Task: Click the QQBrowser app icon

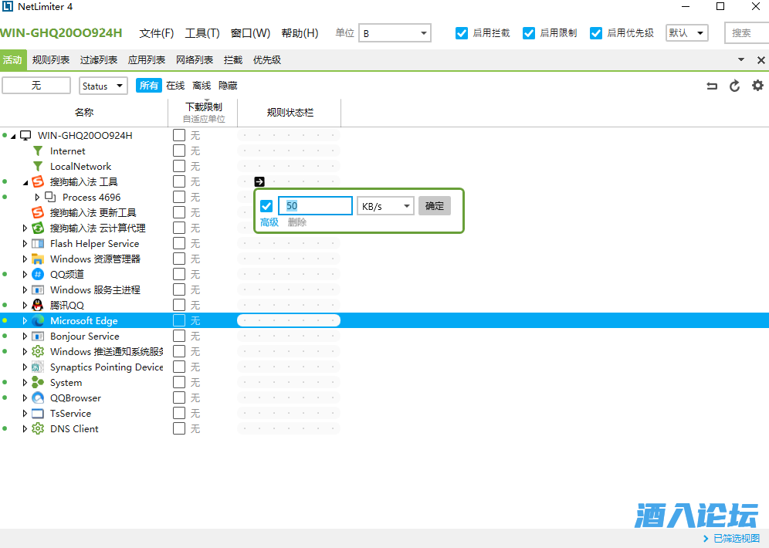Action: pos(38,398)
